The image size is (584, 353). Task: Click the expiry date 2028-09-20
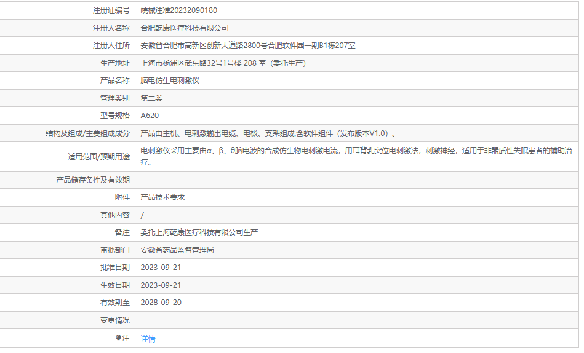tap(161, 303)
